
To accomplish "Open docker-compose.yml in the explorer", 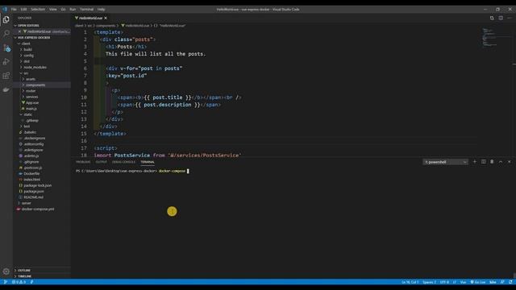I will [x=38, y=209].
